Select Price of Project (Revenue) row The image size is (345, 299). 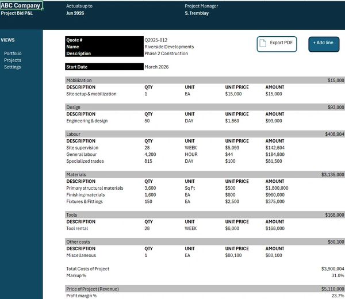[205, 289]
